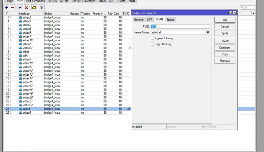Viewport: 264px width, 152px height.
Task: Select the ether17 row
Action: click(x=67, y=86)
